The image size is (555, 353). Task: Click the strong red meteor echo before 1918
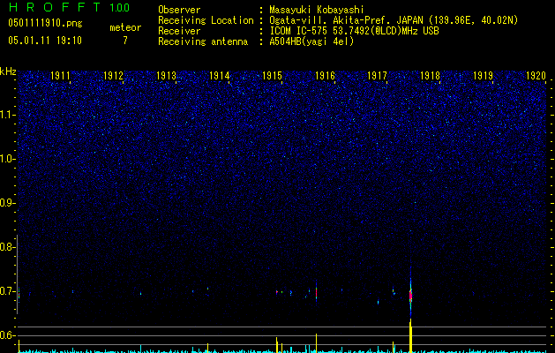point(410,296)
